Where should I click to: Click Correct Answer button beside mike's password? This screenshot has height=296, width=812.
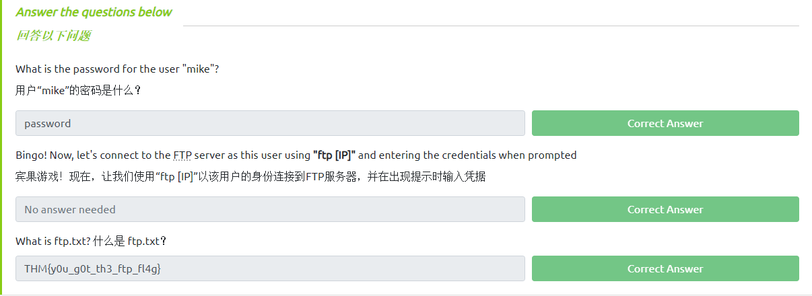point(665,123)
